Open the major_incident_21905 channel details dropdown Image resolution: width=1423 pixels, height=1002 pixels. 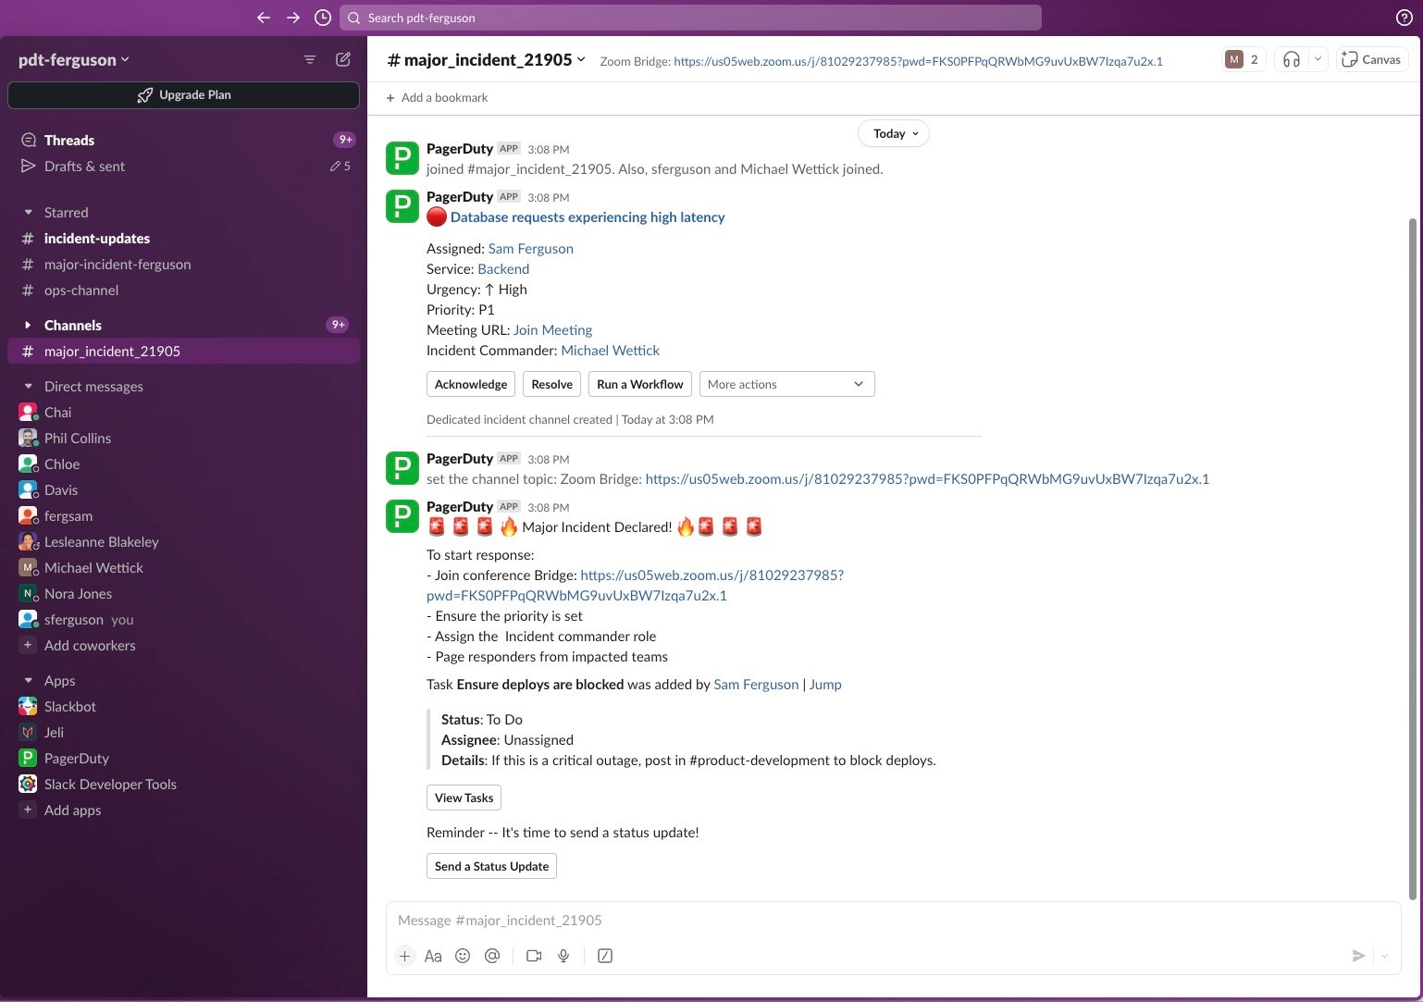(x=580, y=59)
